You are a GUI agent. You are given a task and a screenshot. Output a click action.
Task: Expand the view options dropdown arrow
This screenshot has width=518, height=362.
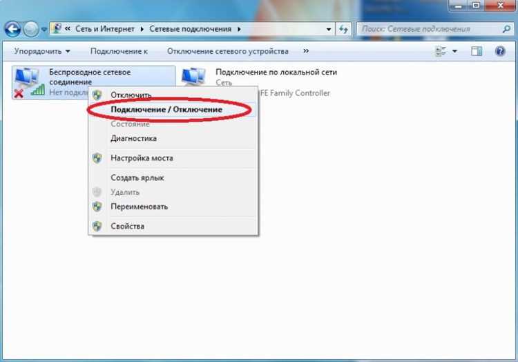pyautogui.click(x=454, y=51)
